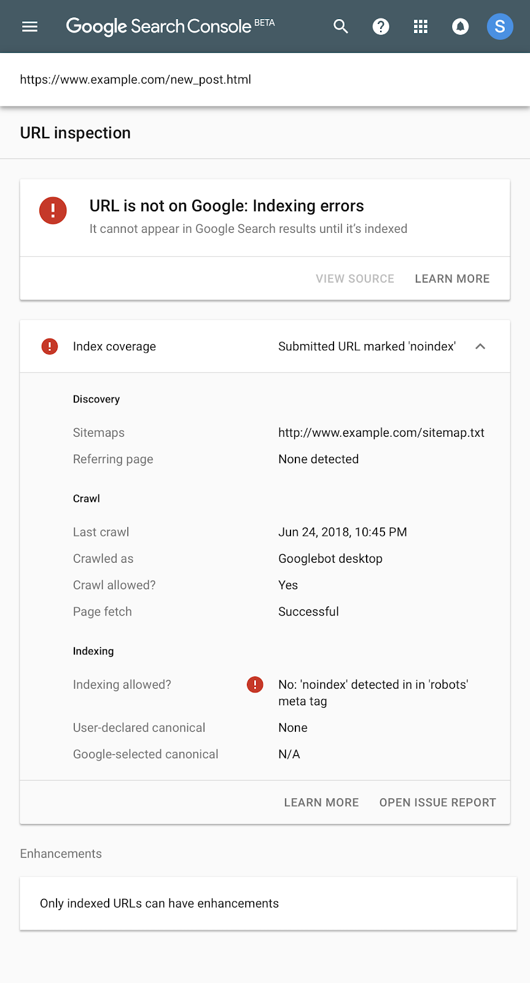Open the help question mark icon
The image size is (530, 983).
[x=381, y=26]
